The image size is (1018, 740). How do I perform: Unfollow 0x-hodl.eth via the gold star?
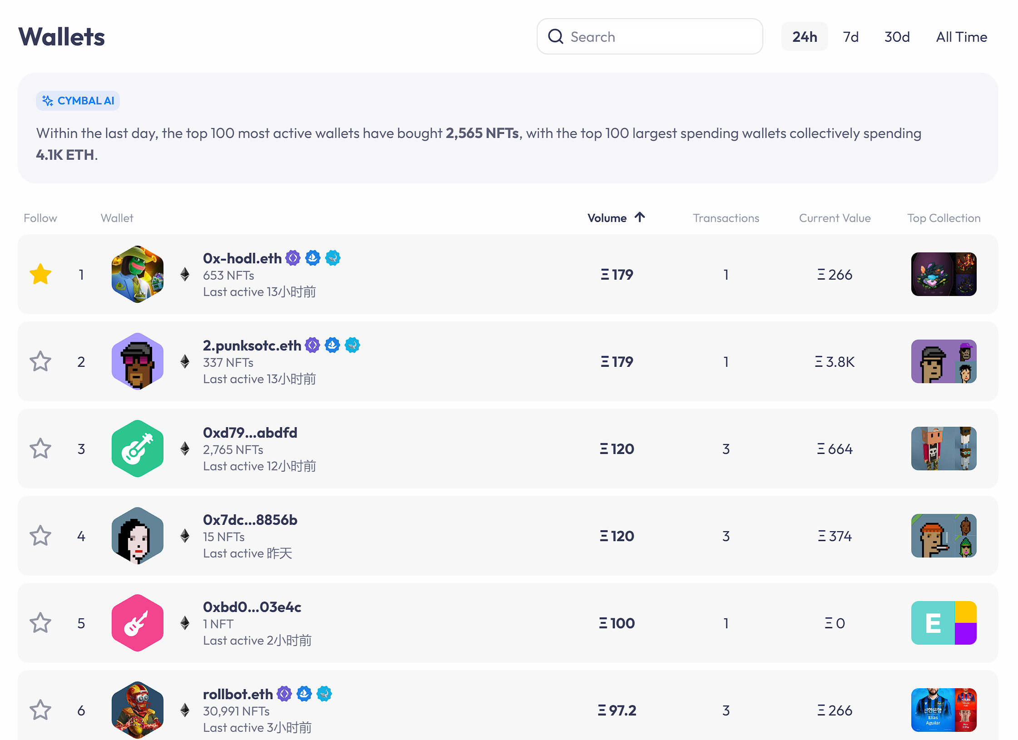click(40, 274)
